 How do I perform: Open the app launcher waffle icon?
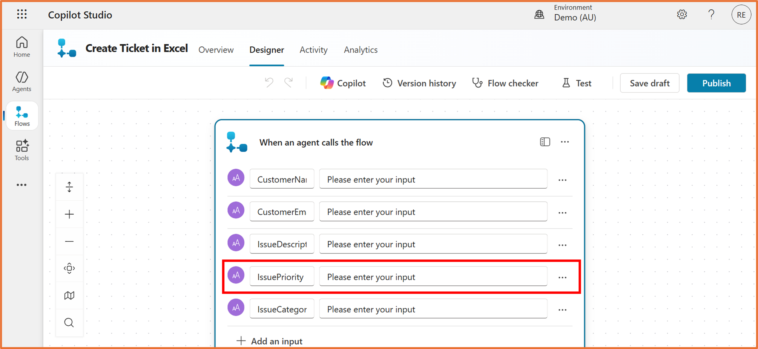22,14
